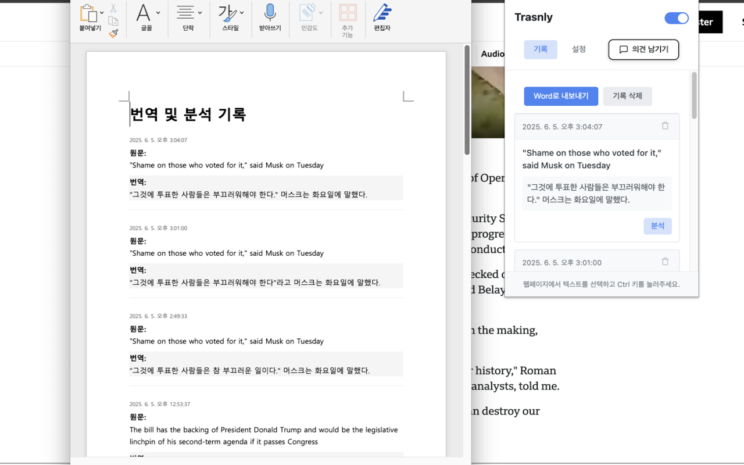Expand the 붙여넣기 paste dropdown arrow

[x=102, y=12]
